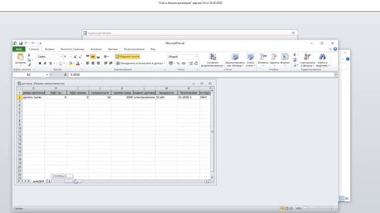Open Sort and Filter (Сортировка и фильтр)
The width and height of the screenshot is (380, 213).
pyautogui.click(x=308, y=60)
